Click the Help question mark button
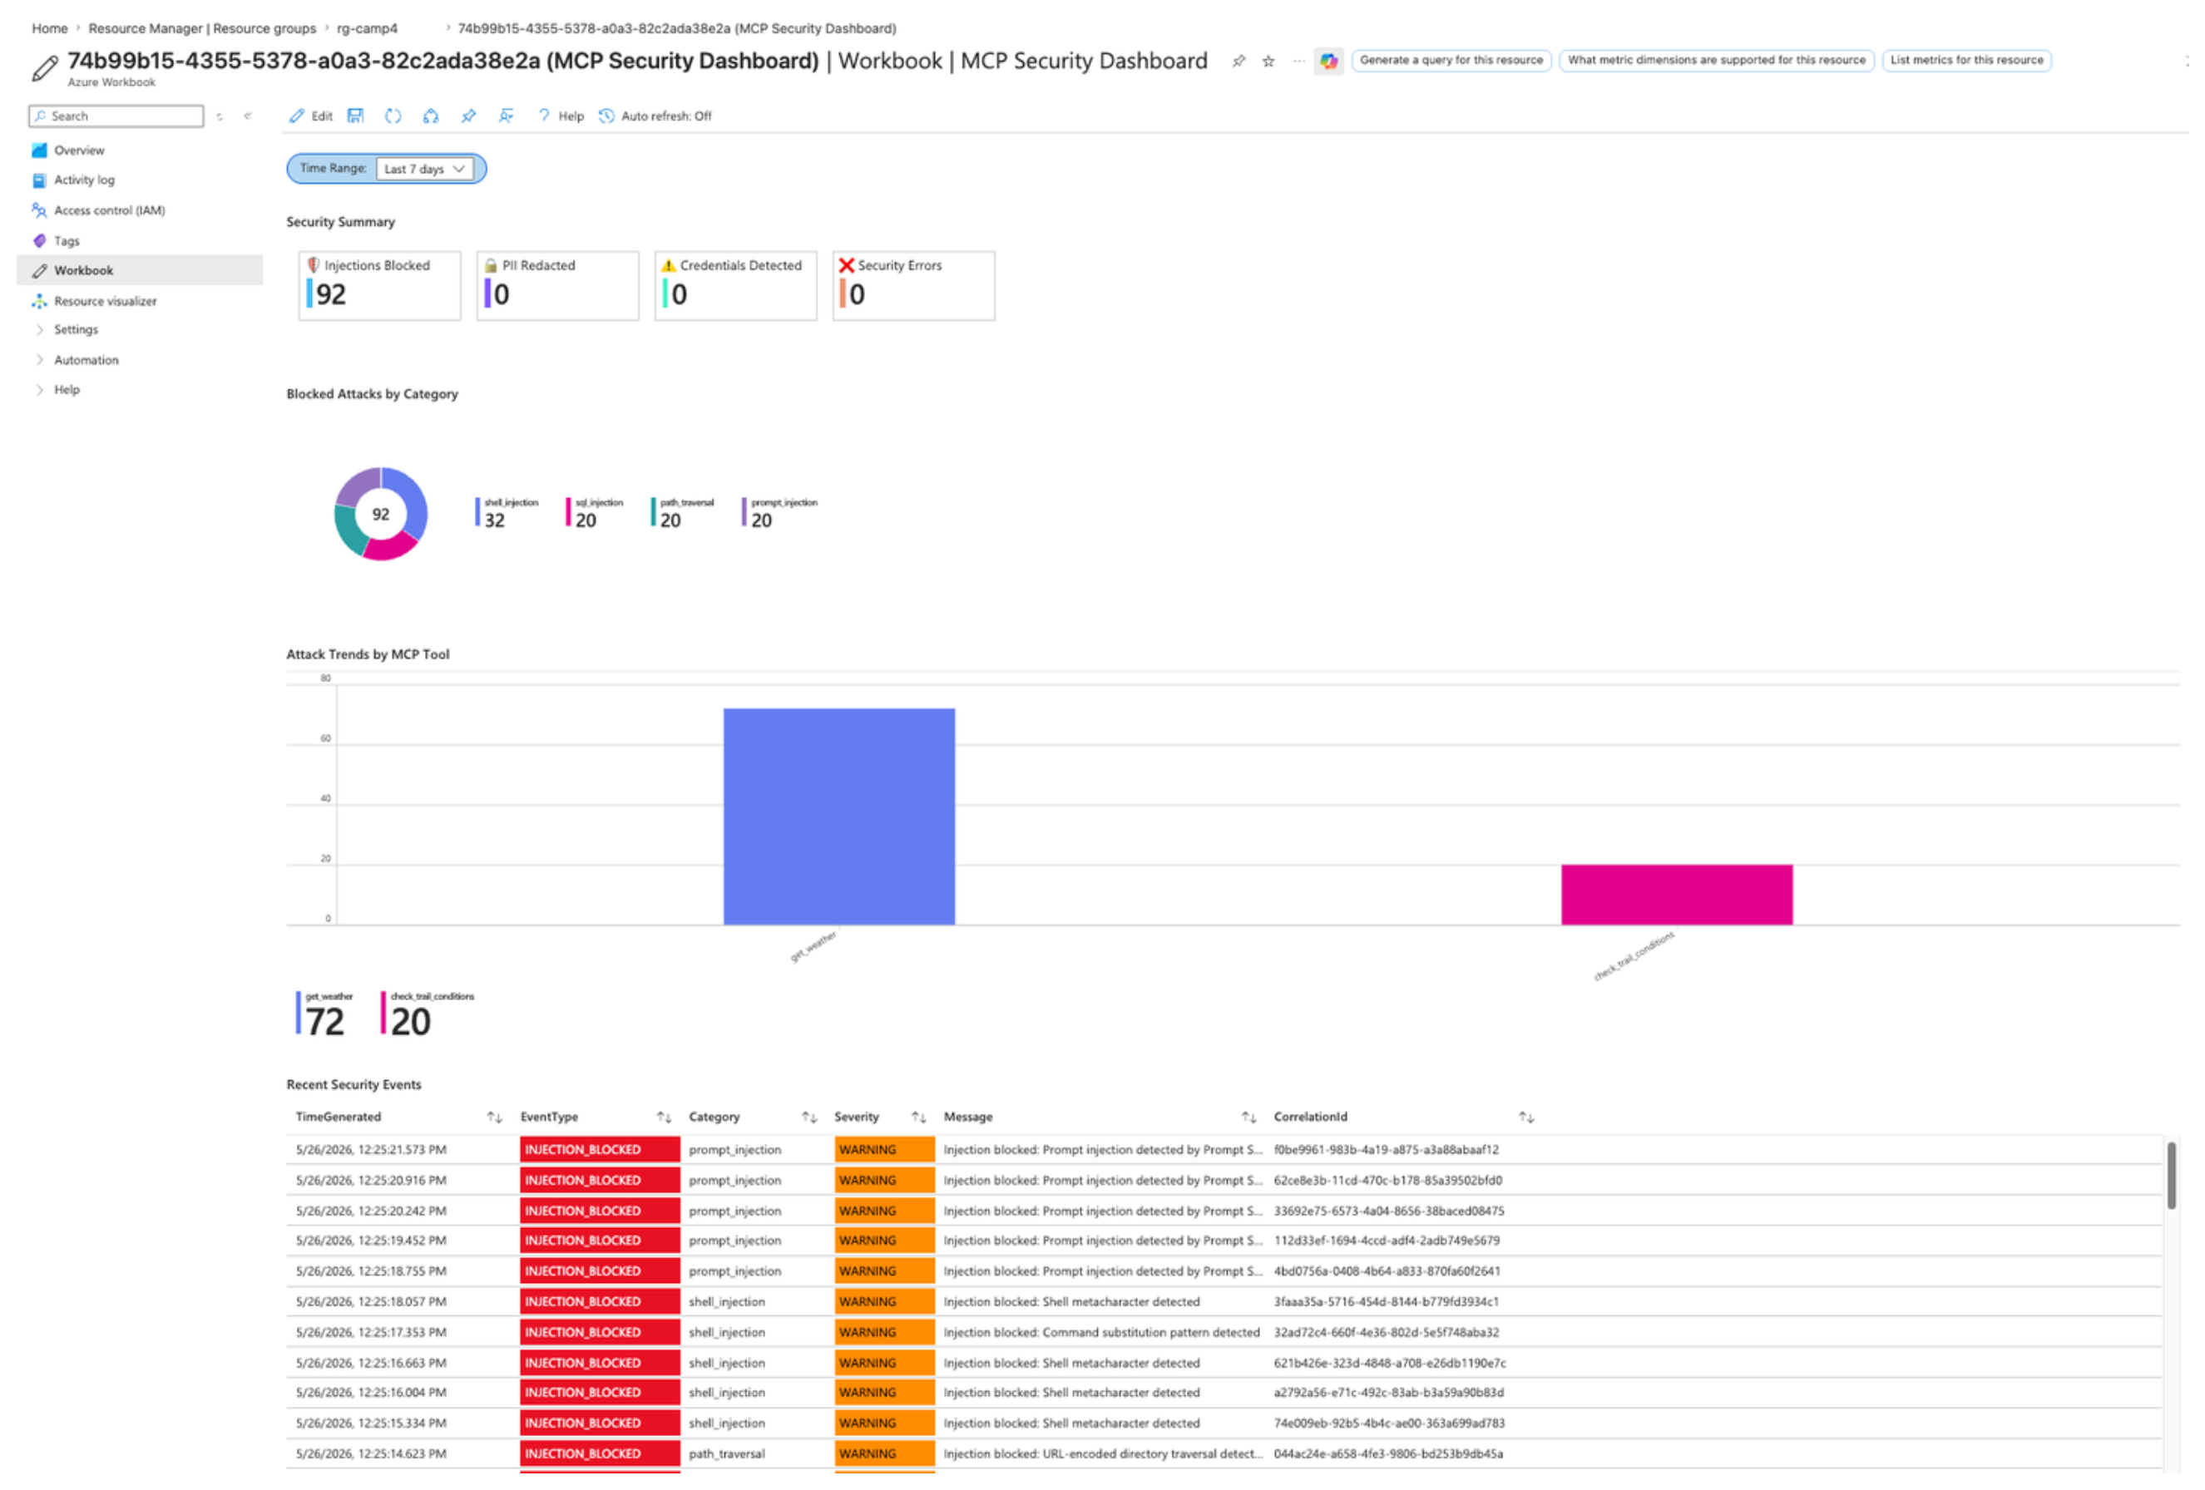The image size is (2205, 1490). click(561, 116)
